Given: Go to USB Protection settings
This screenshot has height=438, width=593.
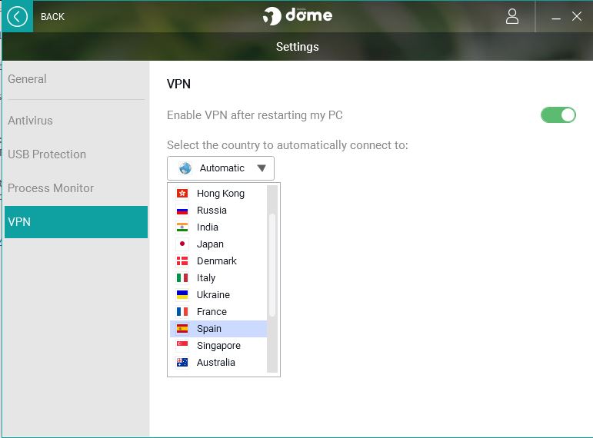Looking at the screenshot, I should 47,154.
